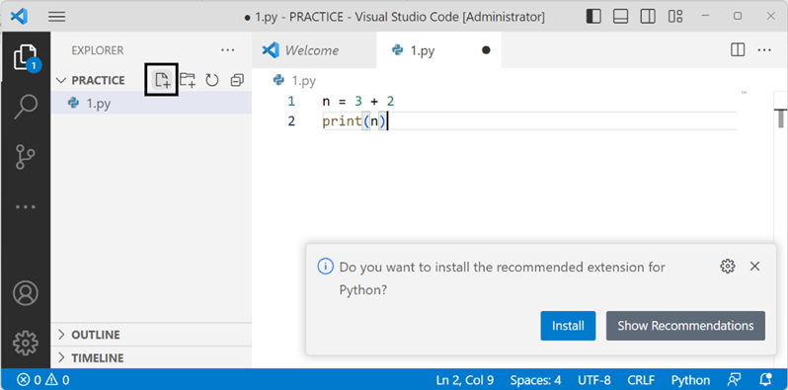Select 1.py in the Explorer tree

pyautogui.click(x=151, y=104)
